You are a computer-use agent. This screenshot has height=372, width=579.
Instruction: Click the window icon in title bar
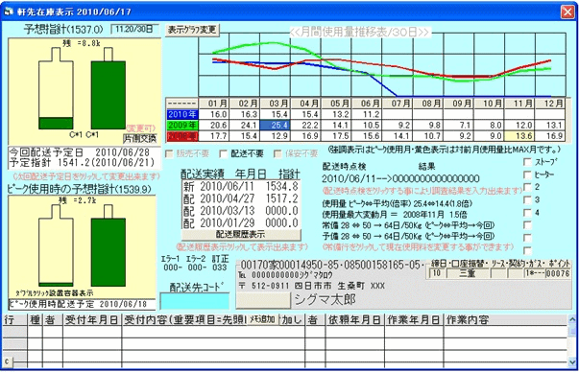pos(8,12)
